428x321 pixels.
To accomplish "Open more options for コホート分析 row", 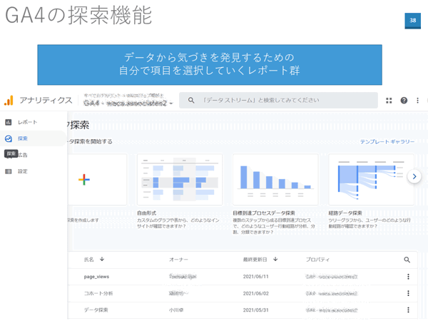I will [x=408, y=293].
